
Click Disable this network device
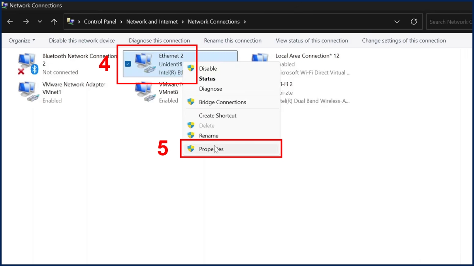point(82,41)
